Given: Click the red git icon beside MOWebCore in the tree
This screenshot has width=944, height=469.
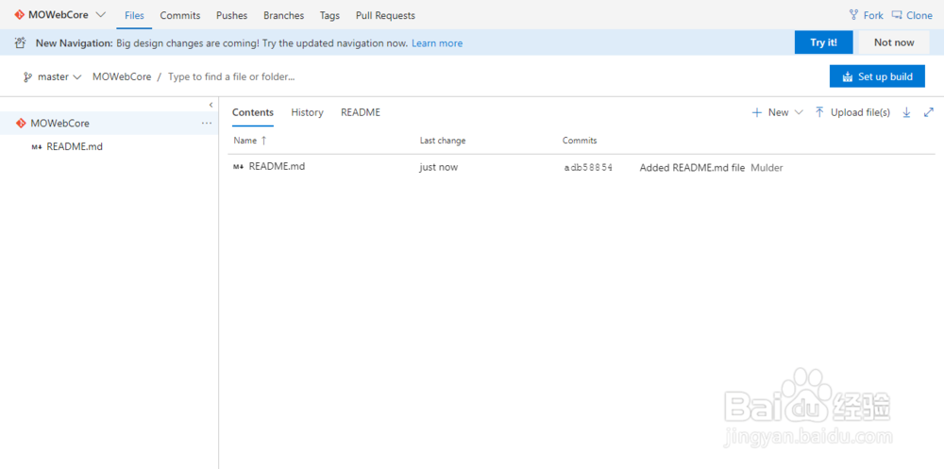Looking at the screenshot, I should [21, 123].
